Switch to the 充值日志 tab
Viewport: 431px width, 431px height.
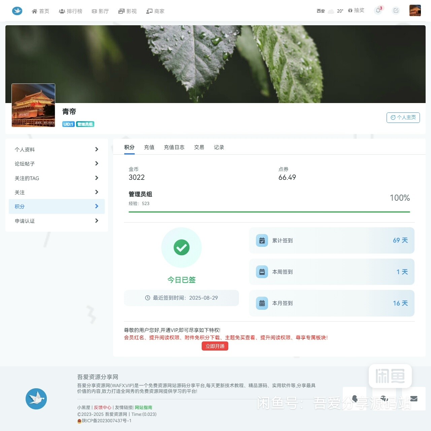click(x=174, y=147)
